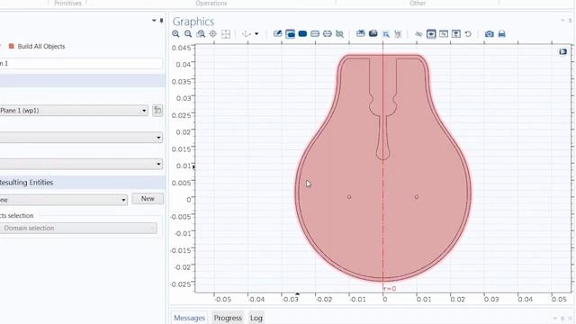Click the boundary selection rectangle icon
This screenshot has width=576, height=324.
315,34
